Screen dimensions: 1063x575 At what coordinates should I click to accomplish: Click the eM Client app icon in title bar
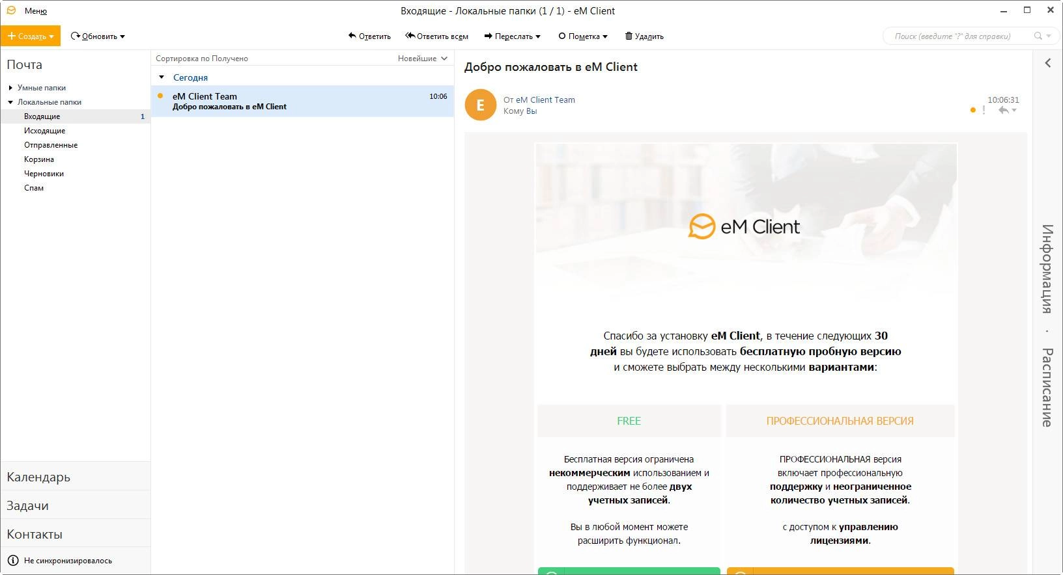[x=11, y=10]
